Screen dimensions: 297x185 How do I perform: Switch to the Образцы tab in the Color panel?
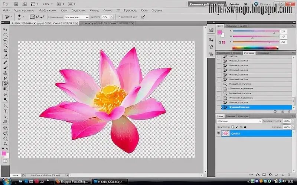231,26
